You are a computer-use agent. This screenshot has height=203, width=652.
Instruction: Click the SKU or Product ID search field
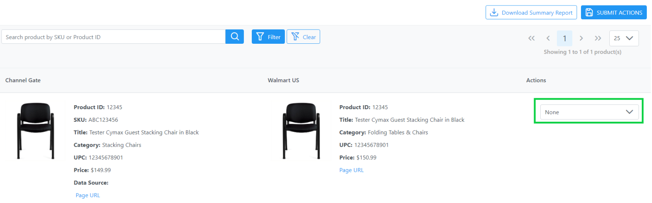(113, 37)
